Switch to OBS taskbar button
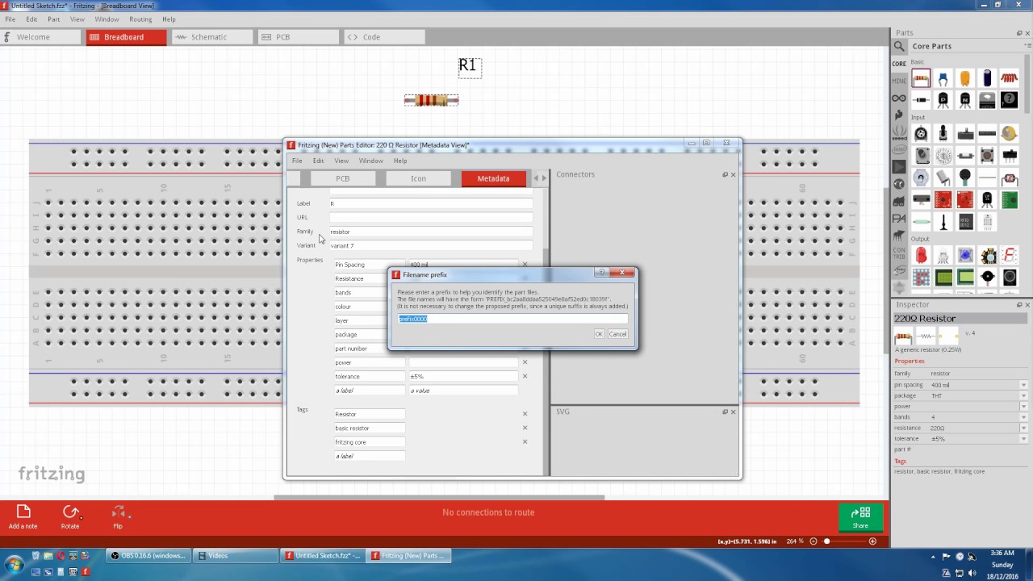Viewport: 1033px width, 581px height. pyautogui.click(x=149, y=555)
